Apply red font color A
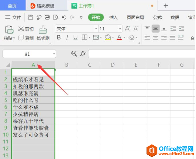This screenshot has height=159, width=196. pos(119,37)
